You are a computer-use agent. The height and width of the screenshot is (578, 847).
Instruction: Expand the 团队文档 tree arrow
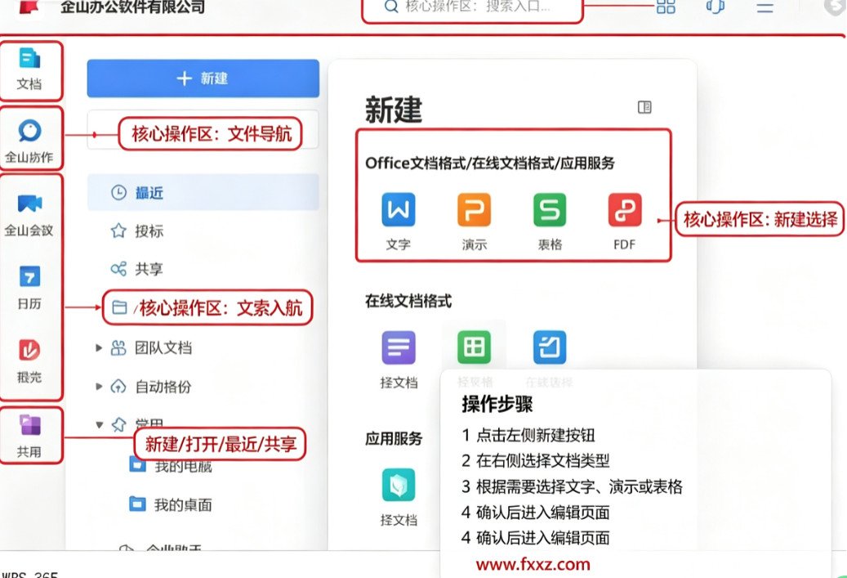[x=99, y=347]
